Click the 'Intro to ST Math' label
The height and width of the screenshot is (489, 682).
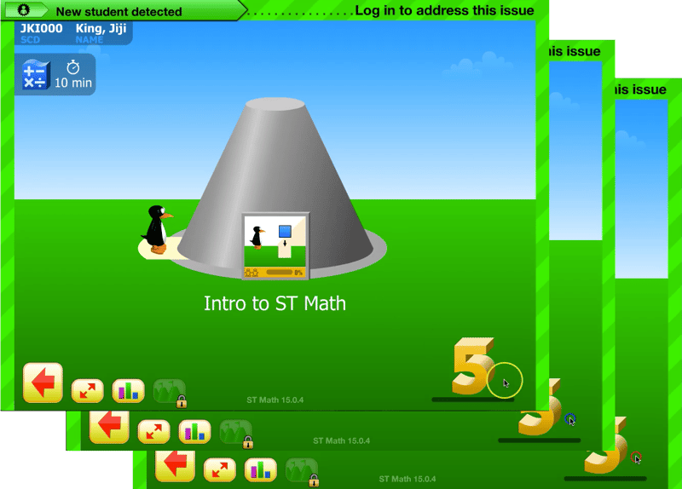coord(275,303)
